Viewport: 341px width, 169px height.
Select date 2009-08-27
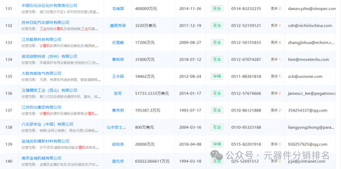click(x=190, y=42)
